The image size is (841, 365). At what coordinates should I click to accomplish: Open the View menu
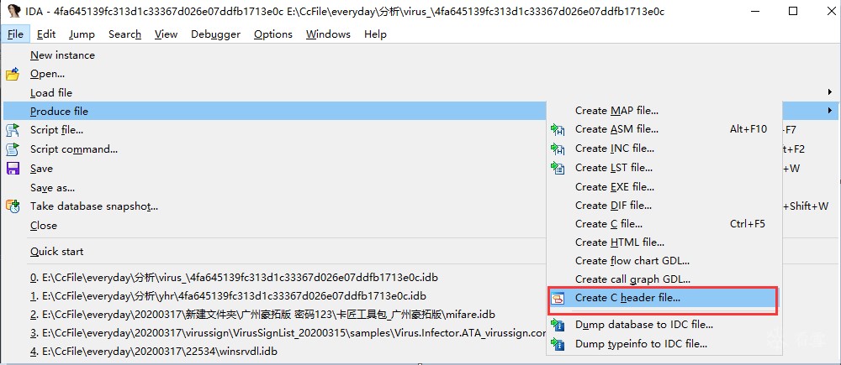point(166,34)
